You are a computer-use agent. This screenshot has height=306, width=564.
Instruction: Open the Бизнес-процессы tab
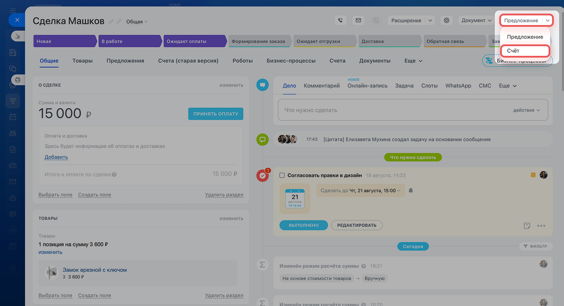[x=291, y=61]
